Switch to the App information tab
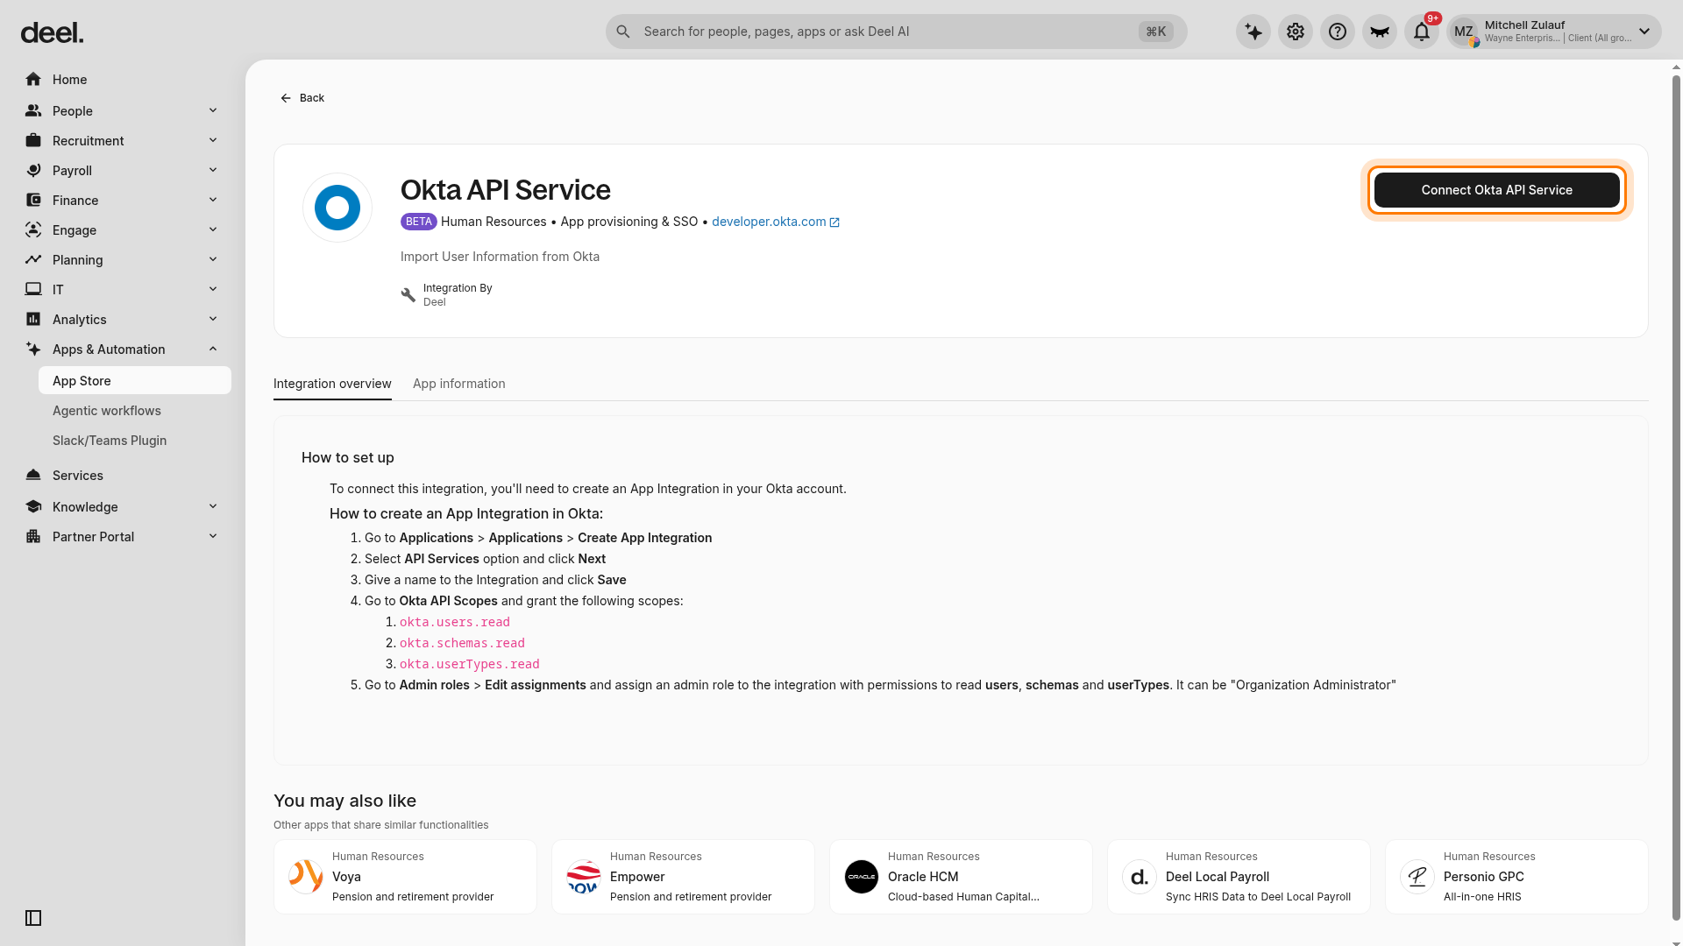1683x946 pixels. [x=459, y=384]
